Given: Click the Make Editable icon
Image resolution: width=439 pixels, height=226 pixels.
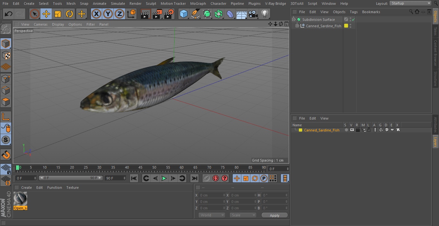Looking at the screenshot, I should pos(6,29).
